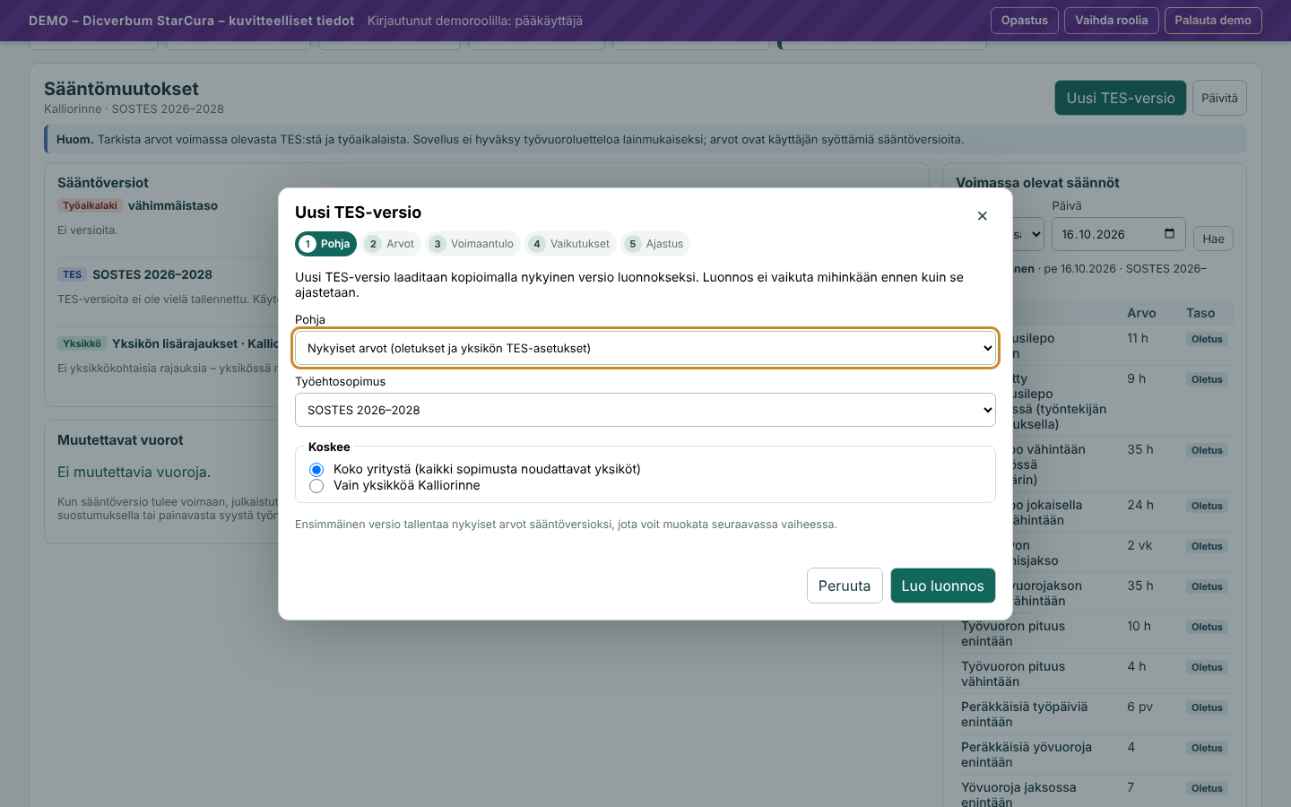Click Palauta demo button
Screen dimensions: 1291x807
click(x=1213, y=21)
